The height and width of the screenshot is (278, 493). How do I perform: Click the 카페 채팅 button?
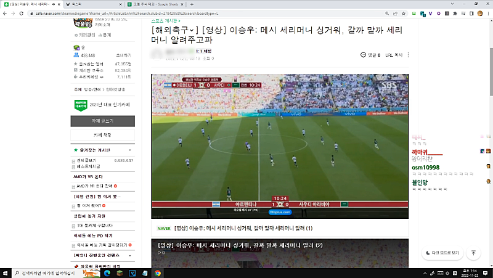[102, 135]
